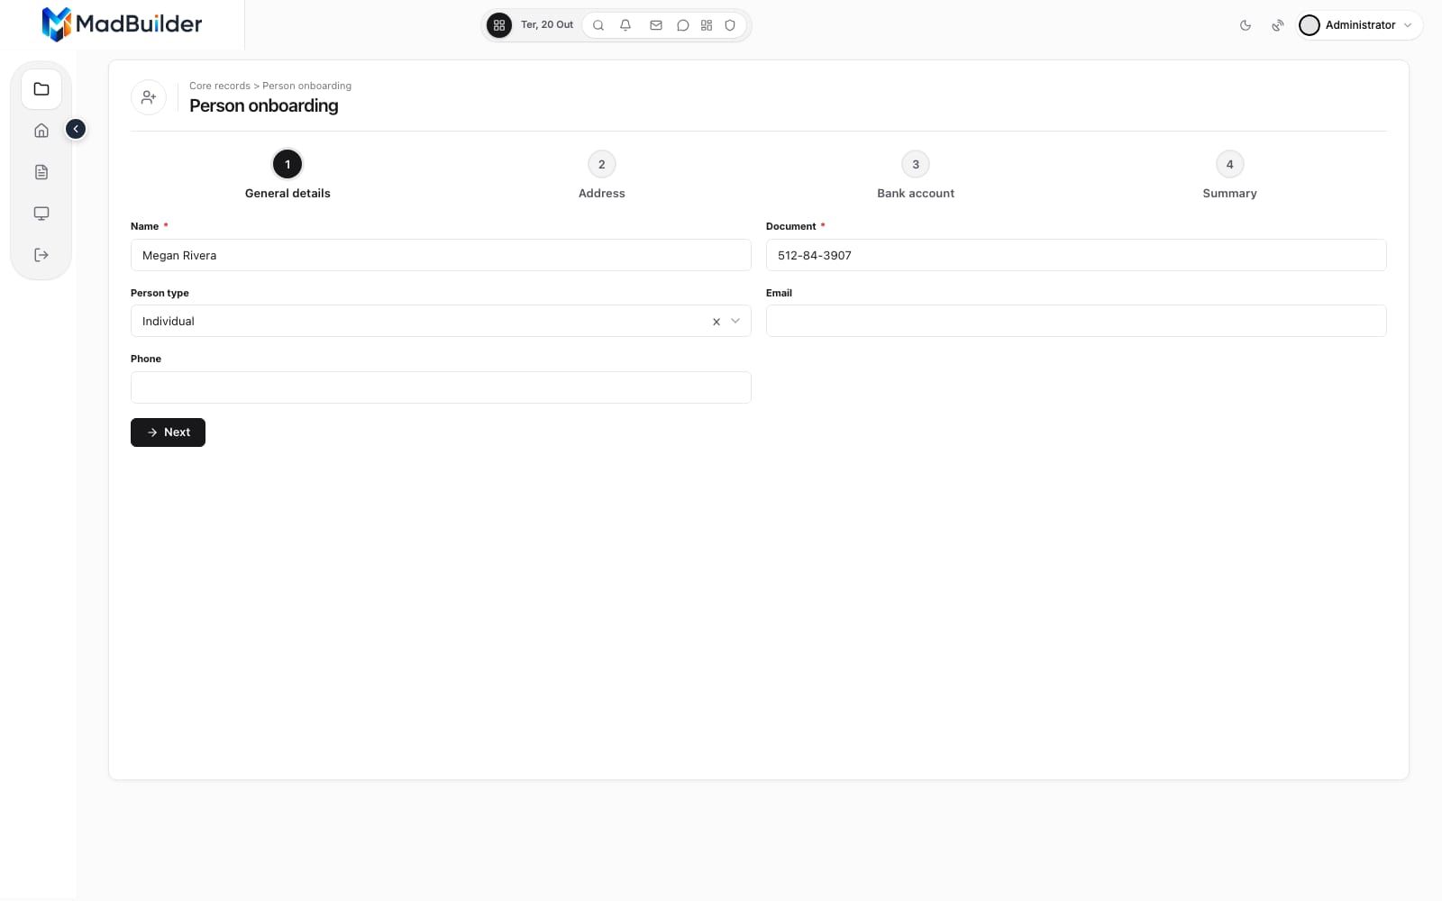Click the logout arrow icon in sidebar

[41, 255]
